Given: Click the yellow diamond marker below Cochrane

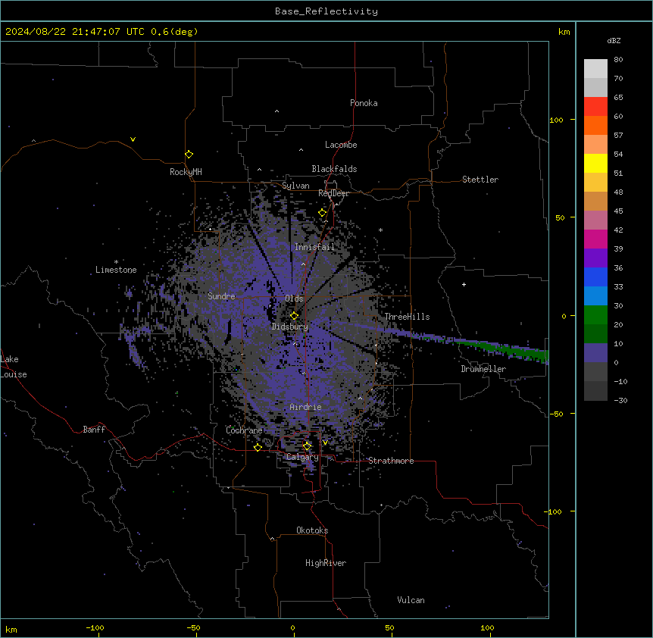Looking at the screenshot, I should coord(258,448).
